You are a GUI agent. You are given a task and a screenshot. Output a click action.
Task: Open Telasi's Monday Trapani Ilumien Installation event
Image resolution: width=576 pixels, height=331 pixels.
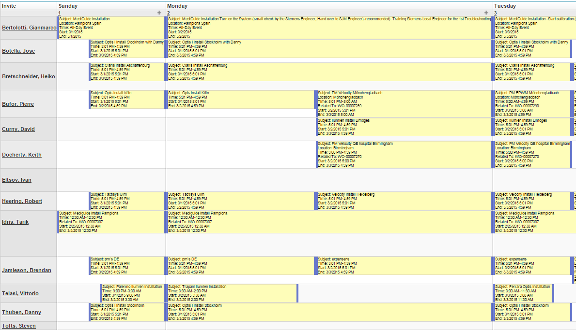[232, 293]
